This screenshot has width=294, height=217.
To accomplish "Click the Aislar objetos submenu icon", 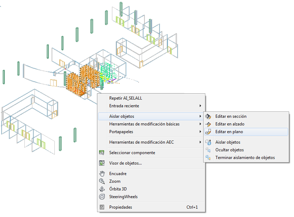I will (208, 142).
